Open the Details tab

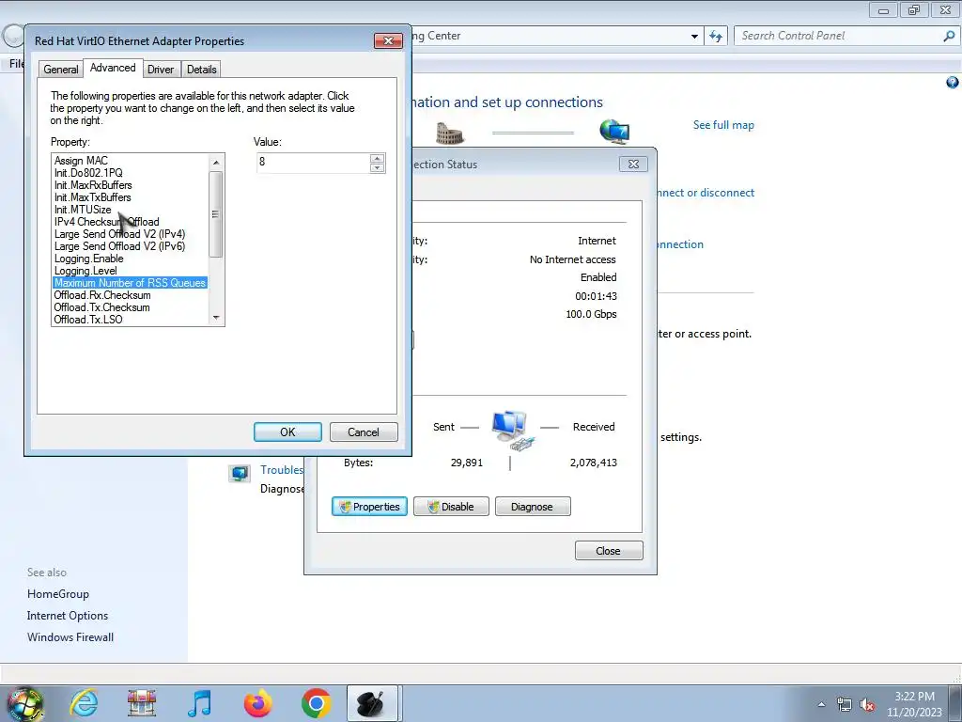(201, 70)
